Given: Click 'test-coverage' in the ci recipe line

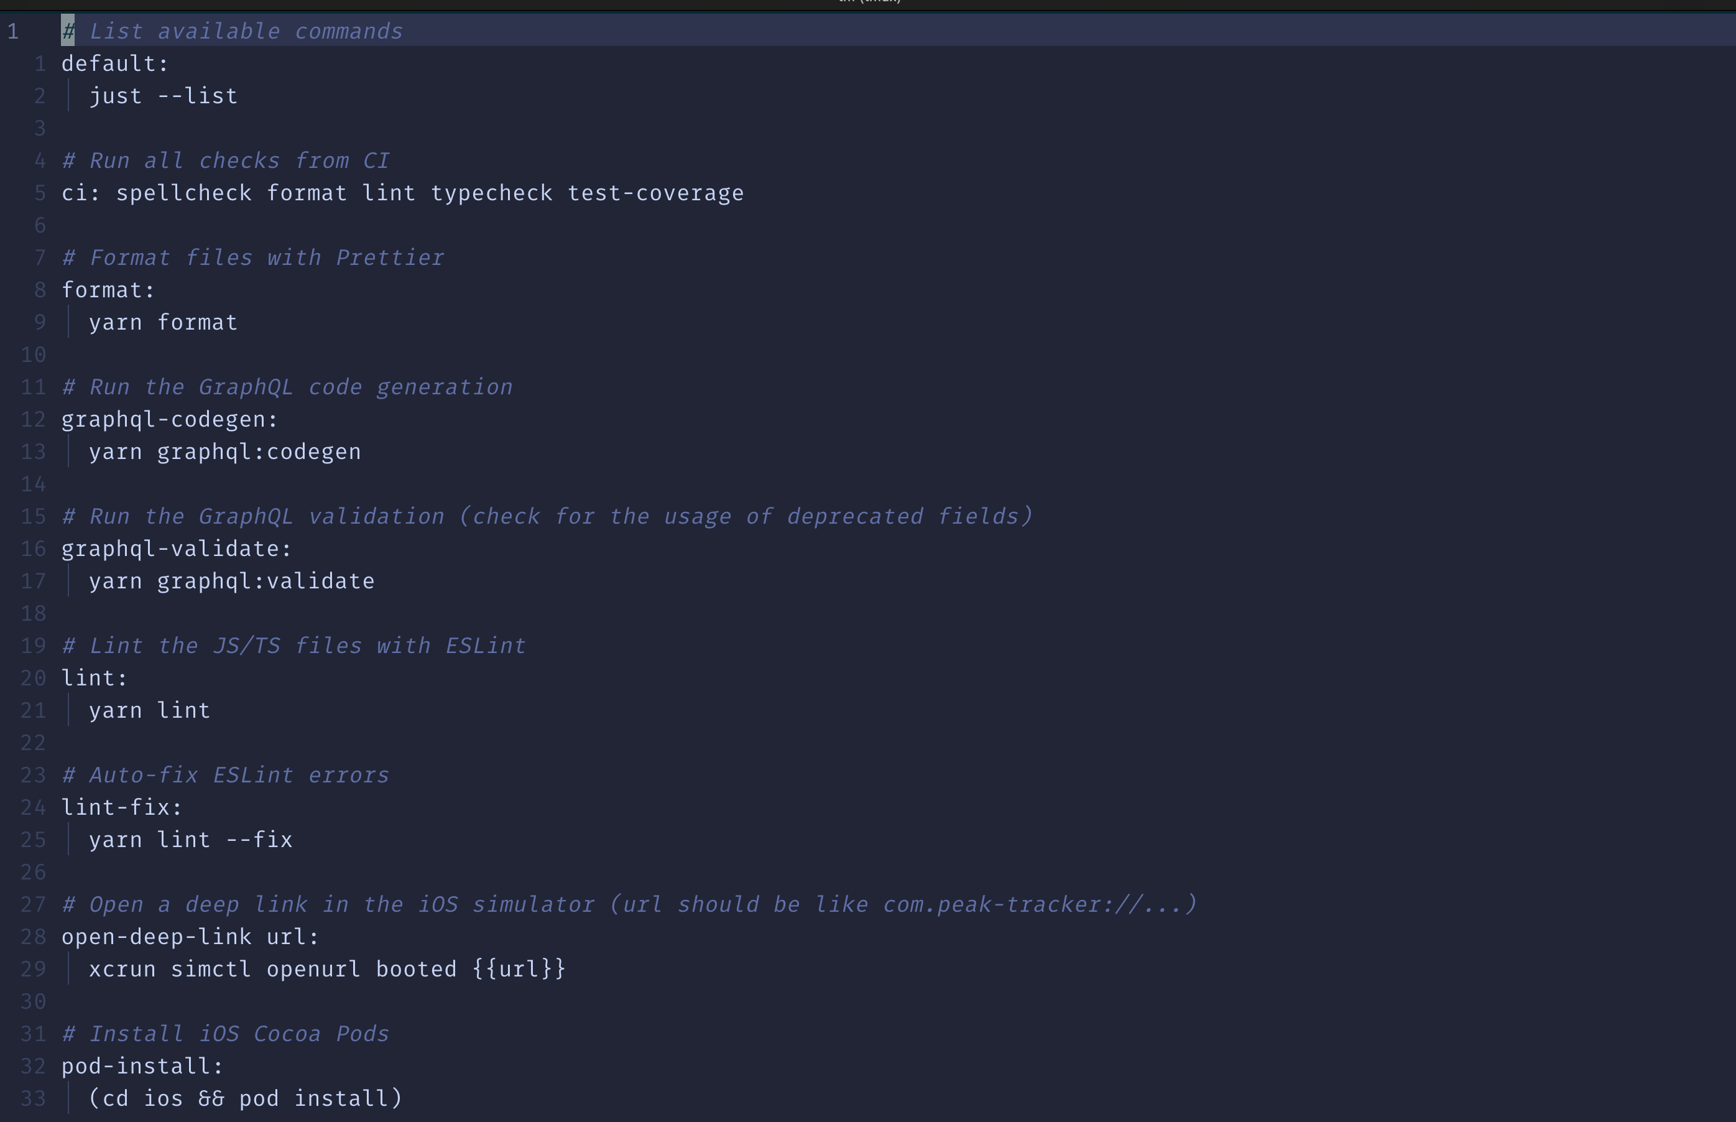Looking at the screenshot, I should [x=655, y=193].
